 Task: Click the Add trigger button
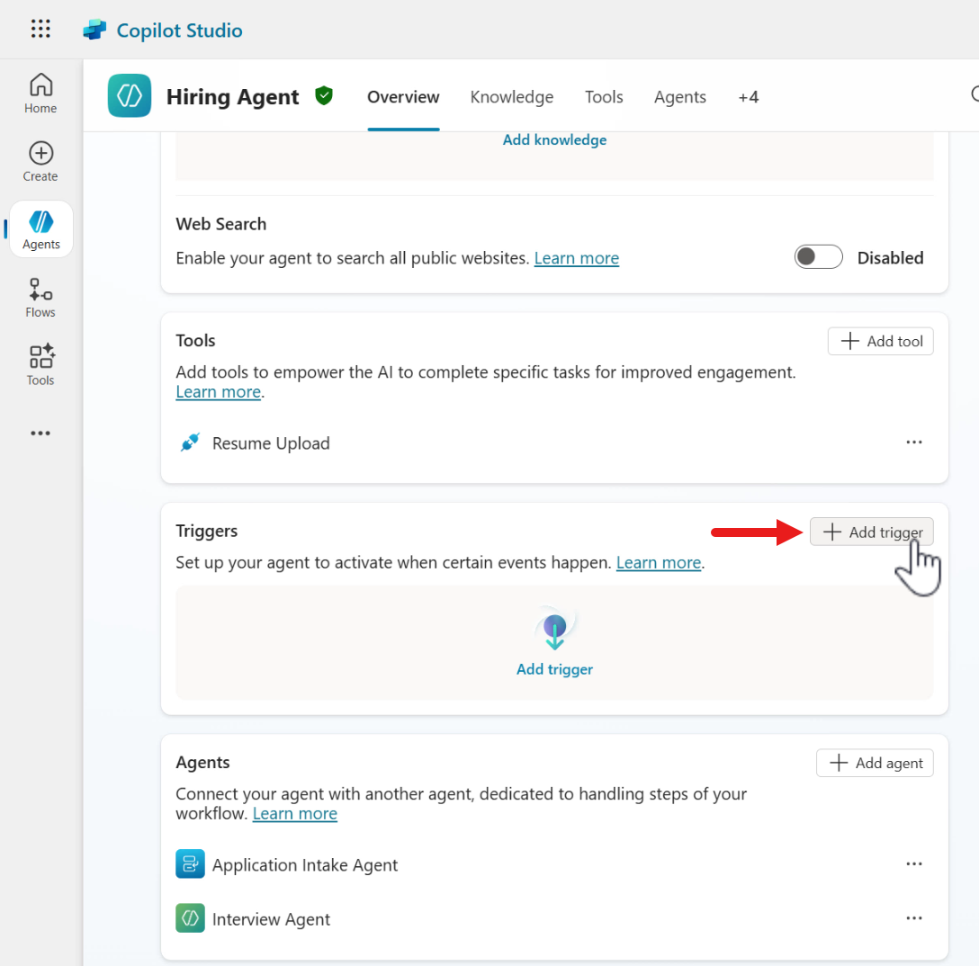pyautogui.click(x=872, y=532)
